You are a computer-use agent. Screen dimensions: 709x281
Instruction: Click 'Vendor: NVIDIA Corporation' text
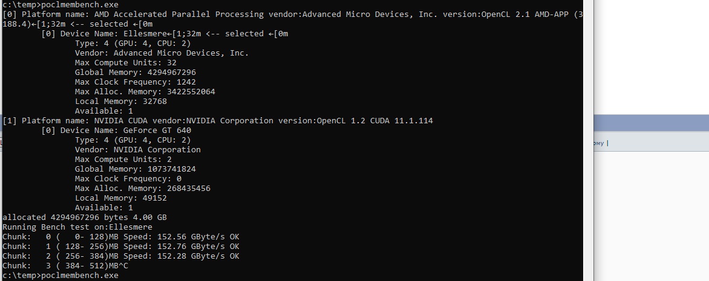point(138,150)
